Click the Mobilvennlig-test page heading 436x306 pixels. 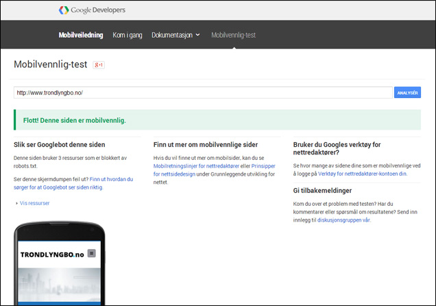51,64
